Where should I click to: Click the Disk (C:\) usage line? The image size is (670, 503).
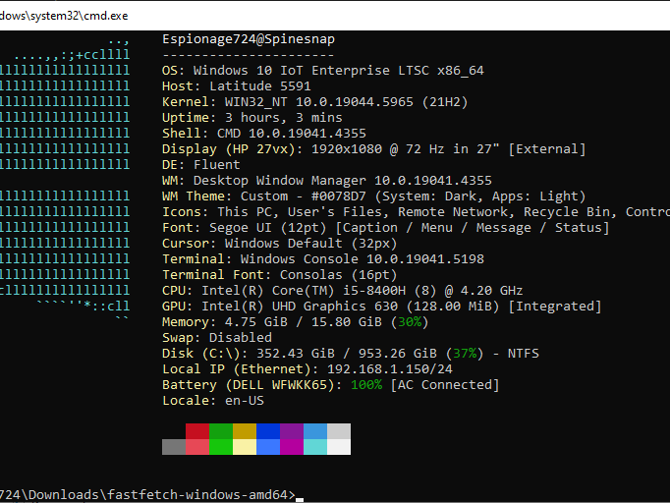point(351,354)
